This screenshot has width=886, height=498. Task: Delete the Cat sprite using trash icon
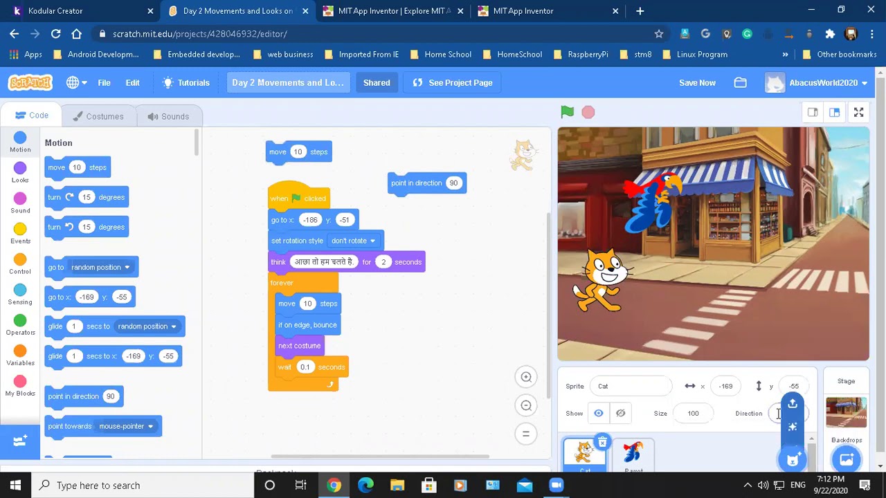click(602, 442)
